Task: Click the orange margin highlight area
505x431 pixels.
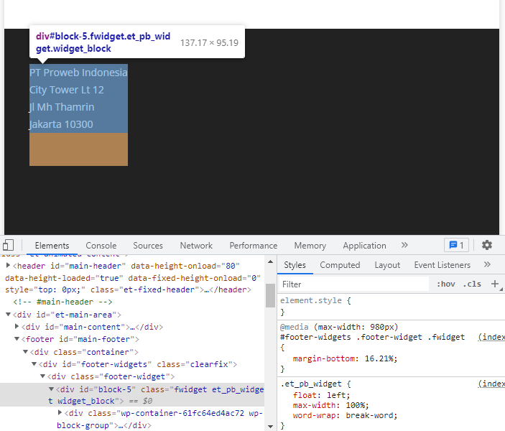Action: (78, 149)
